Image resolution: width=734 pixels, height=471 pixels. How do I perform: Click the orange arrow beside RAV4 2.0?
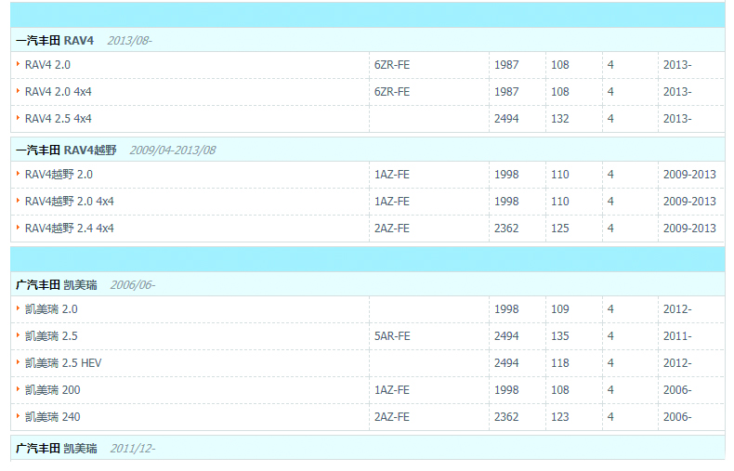pos(18,64)
